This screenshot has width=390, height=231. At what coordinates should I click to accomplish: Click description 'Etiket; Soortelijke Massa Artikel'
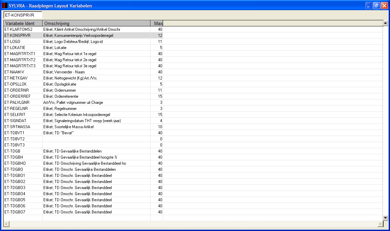(x=68, y=127)
